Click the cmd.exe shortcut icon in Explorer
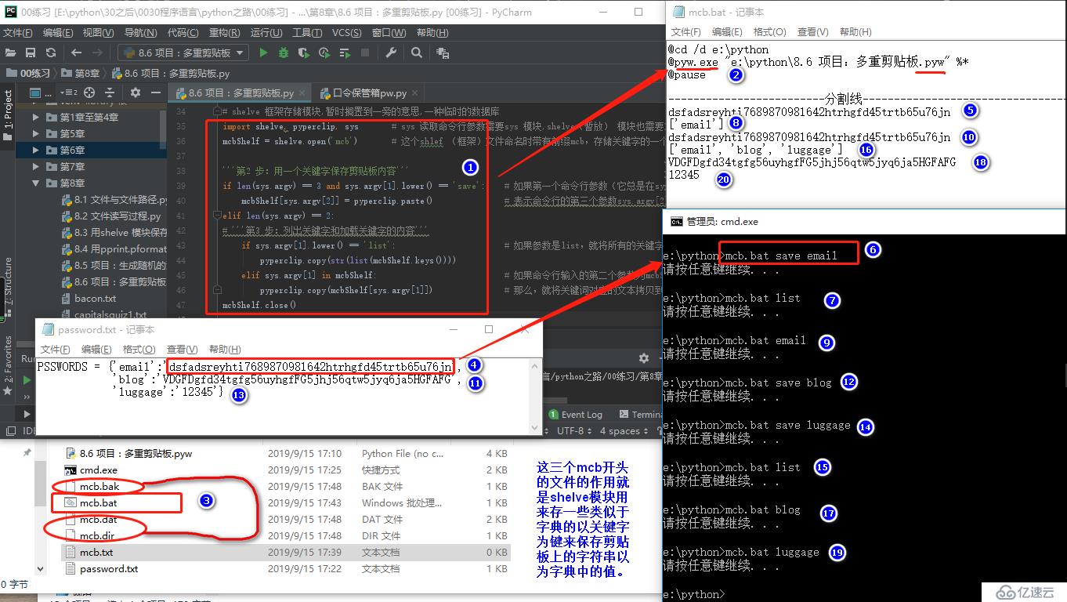 tap(70, 470)
